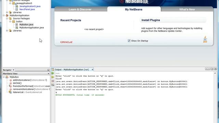Screen dimensions: 219x123
Task: Select NewJPanel.java in project tree
Action: tap(27, 9)
